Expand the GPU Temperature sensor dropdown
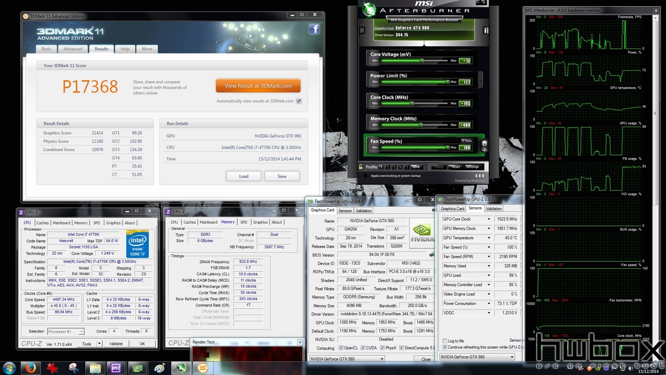Image resolution: width=666 pixels, height=375 pixels. click(489, 238)
